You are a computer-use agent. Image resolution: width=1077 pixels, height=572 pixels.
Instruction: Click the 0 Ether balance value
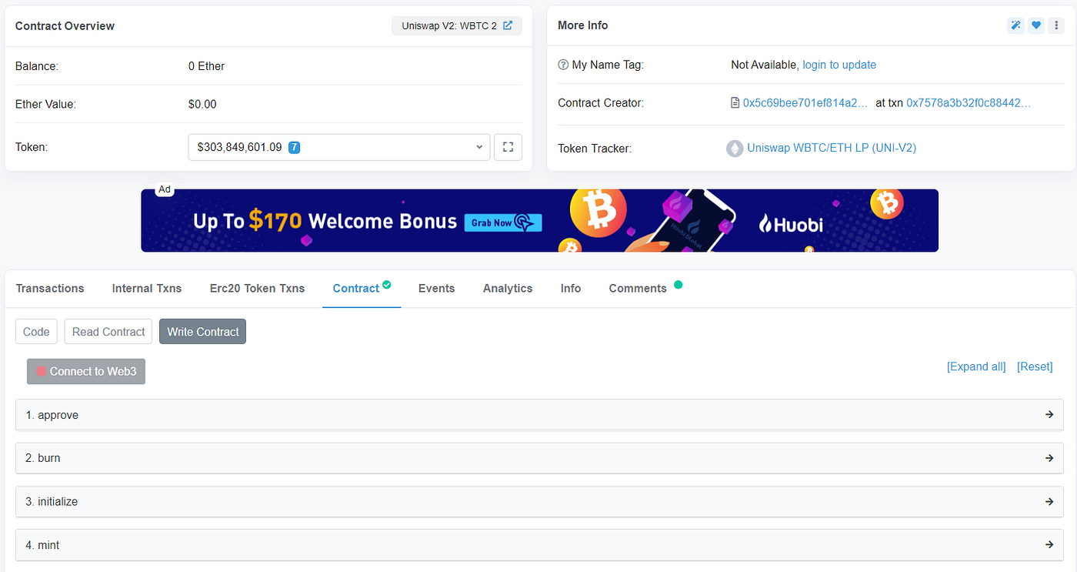[206, 66]
